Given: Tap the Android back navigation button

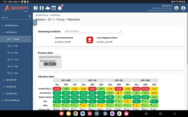Looking at the screenshot, I should click(x=175, y=114).
